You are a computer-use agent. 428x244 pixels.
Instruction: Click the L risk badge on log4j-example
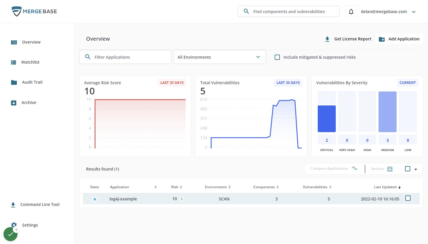[182, 199]
